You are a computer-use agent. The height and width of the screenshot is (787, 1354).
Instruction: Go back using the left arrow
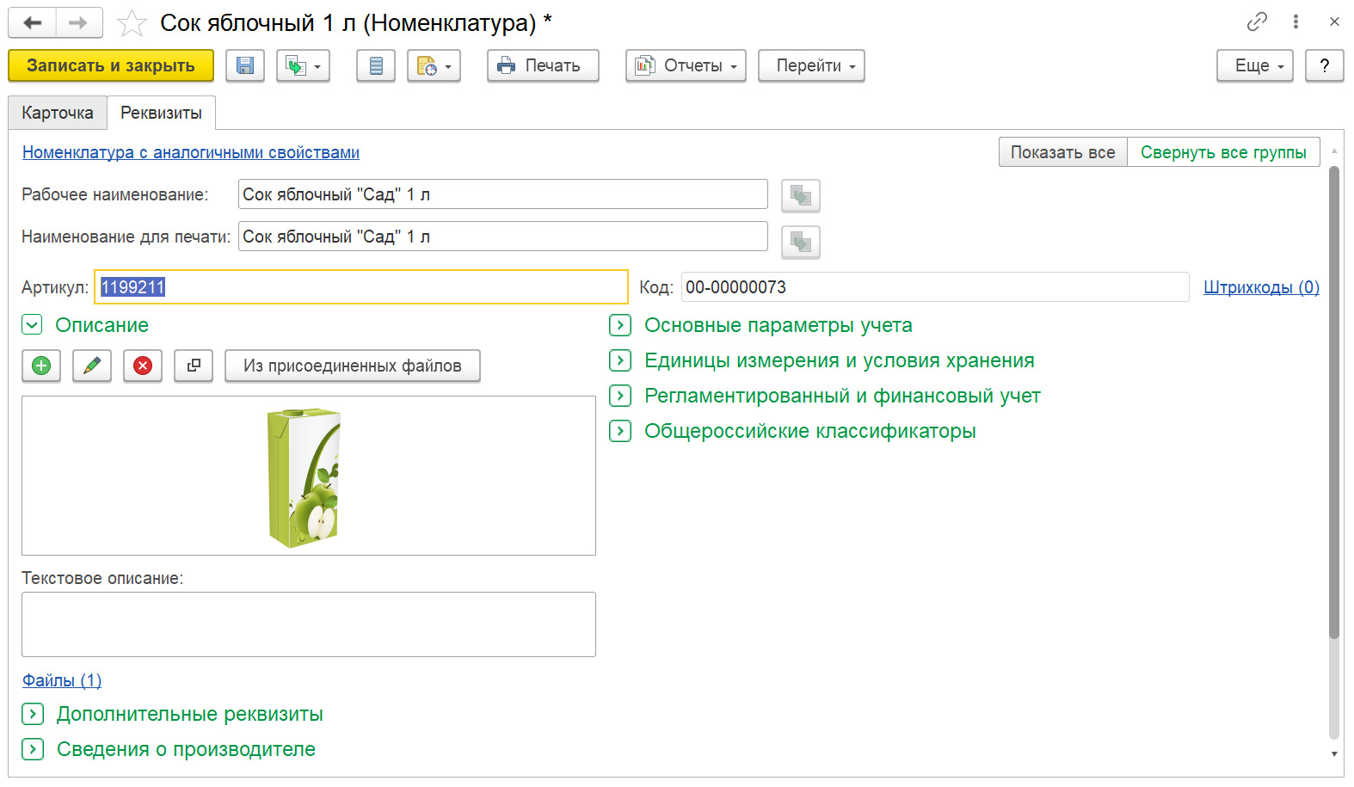[x=32, y=22]
